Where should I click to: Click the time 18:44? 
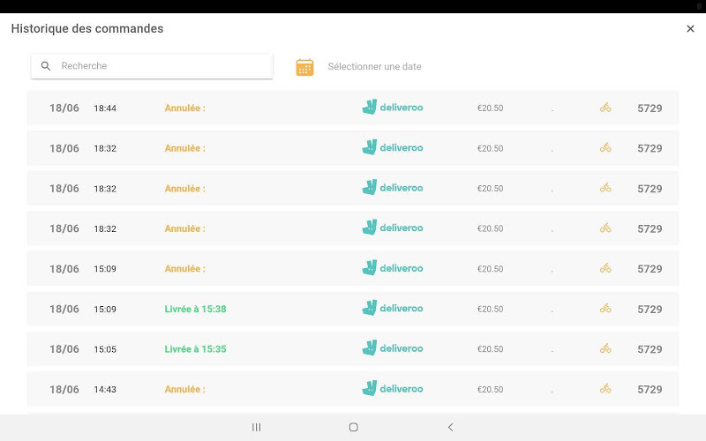click(x=105, y=108)
